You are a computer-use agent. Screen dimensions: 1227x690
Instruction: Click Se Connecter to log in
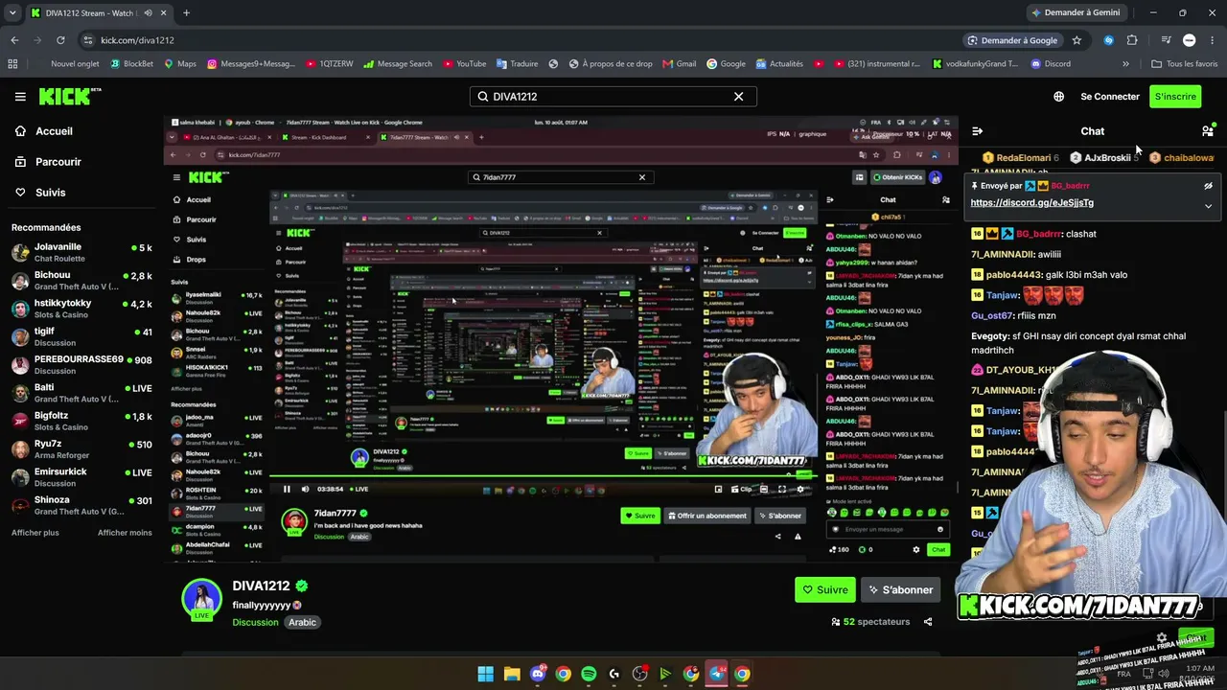click(1110, 96)
